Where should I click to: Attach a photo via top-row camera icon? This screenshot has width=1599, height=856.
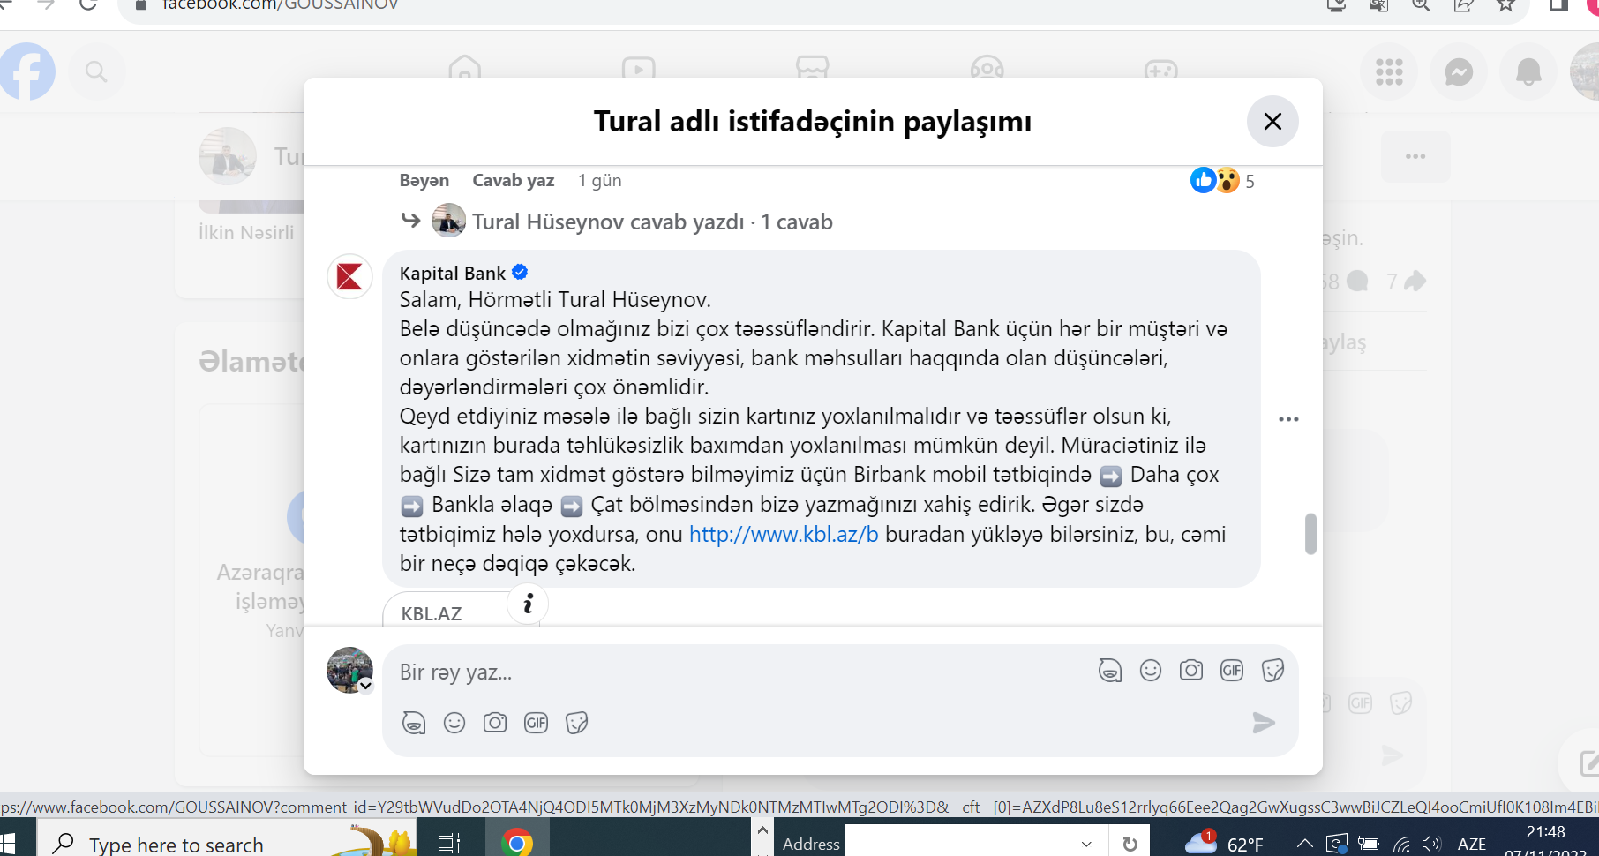(x=1191, y=671)
